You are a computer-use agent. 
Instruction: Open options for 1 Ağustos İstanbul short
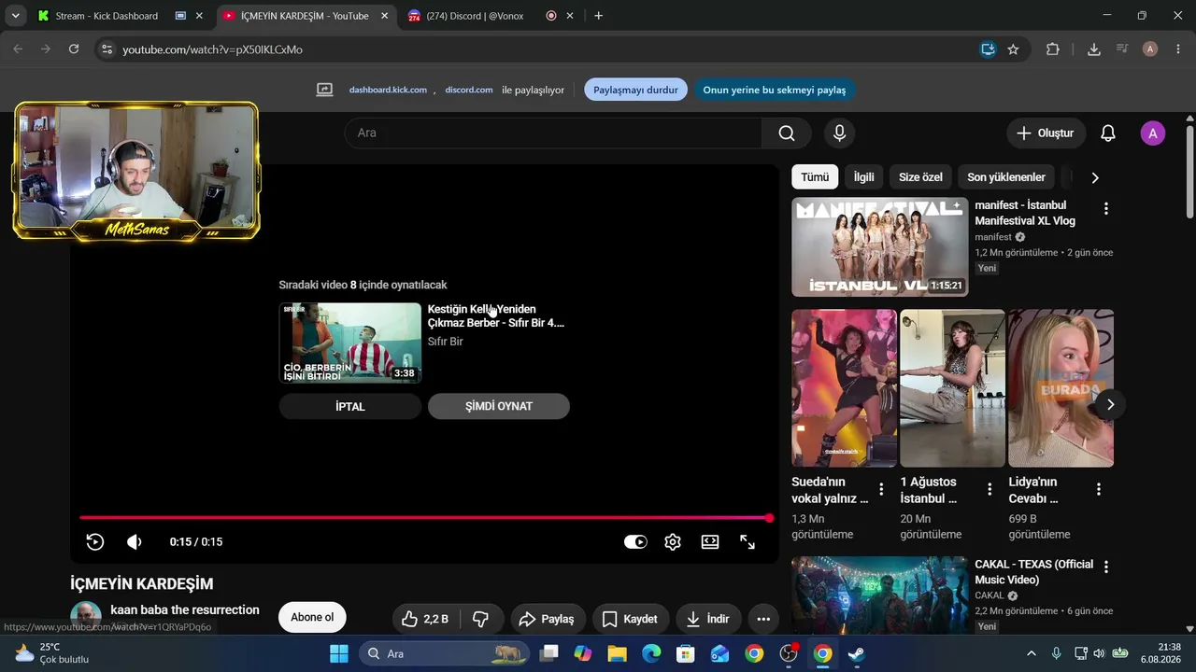[x=990, y=489]
